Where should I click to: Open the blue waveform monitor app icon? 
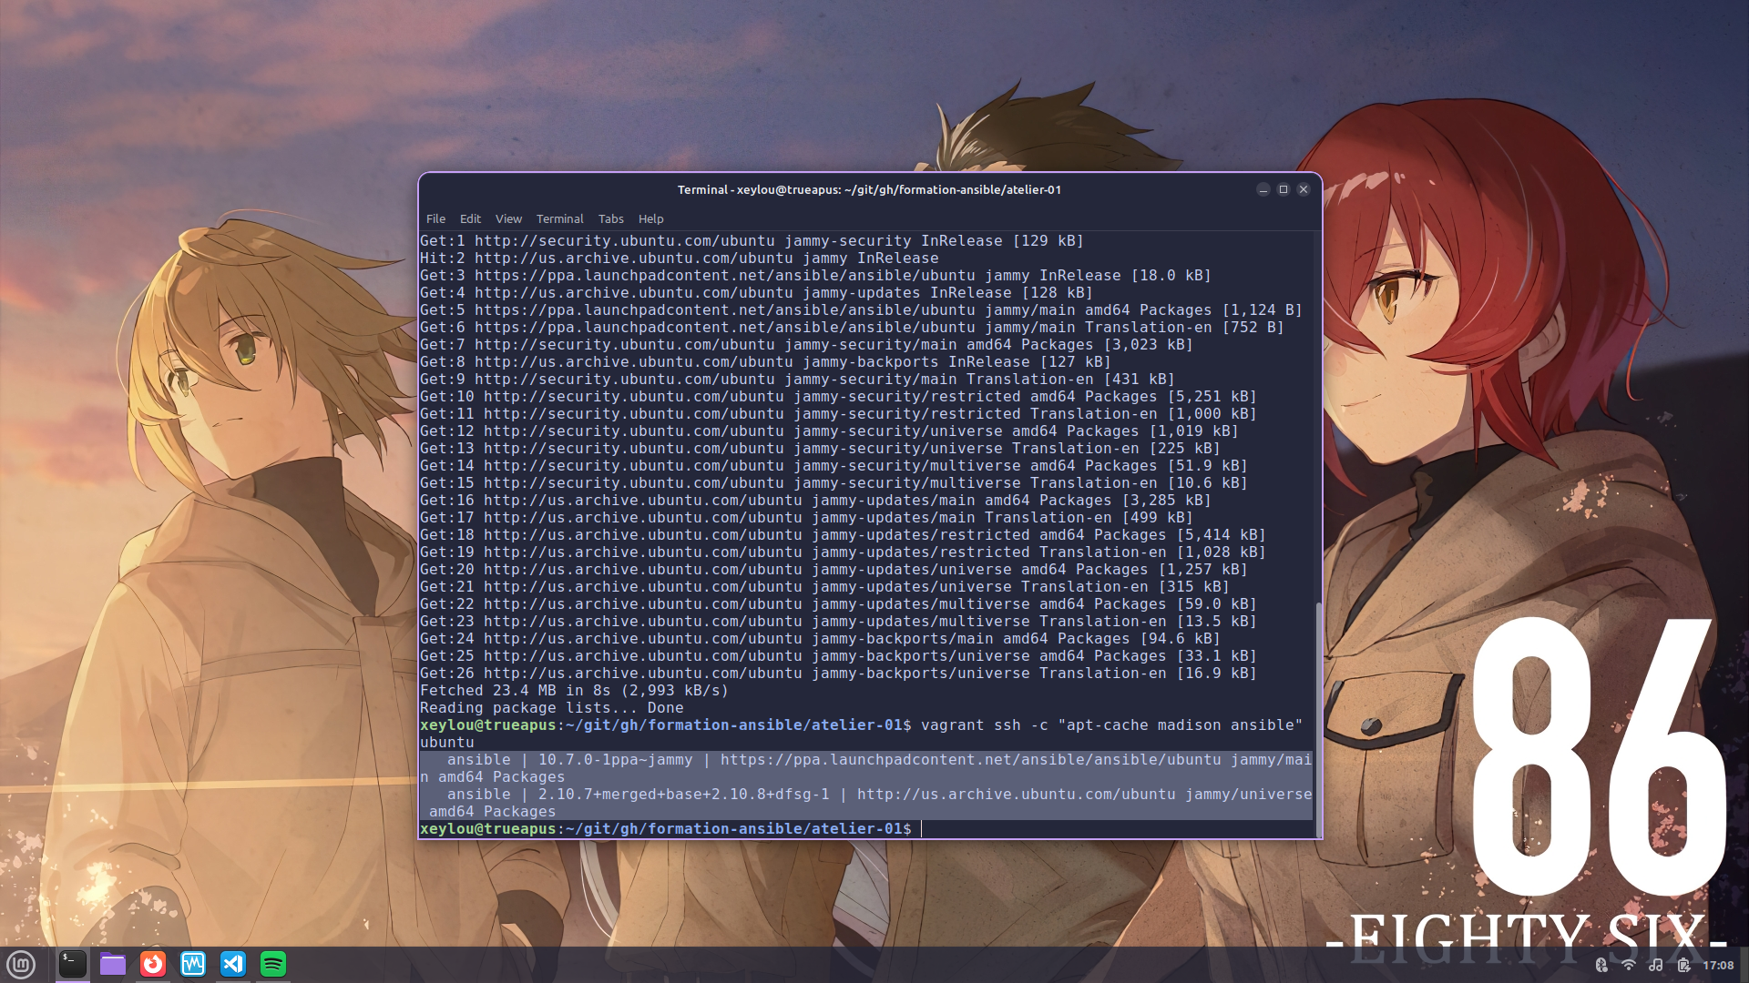(x=193, y=964)
